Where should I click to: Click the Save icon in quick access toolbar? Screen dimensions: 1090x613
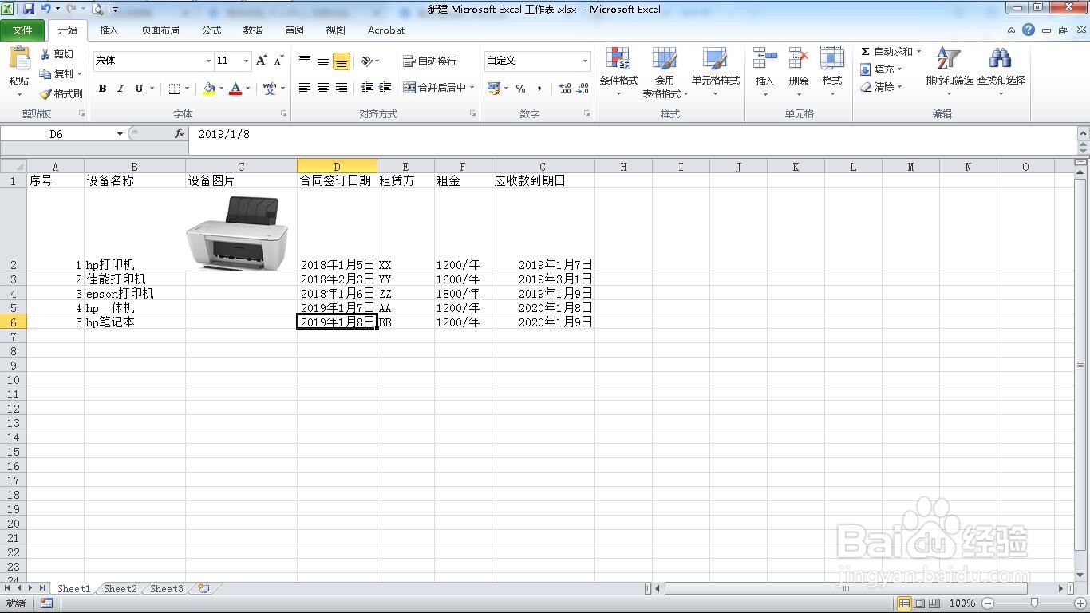point(29,10)
